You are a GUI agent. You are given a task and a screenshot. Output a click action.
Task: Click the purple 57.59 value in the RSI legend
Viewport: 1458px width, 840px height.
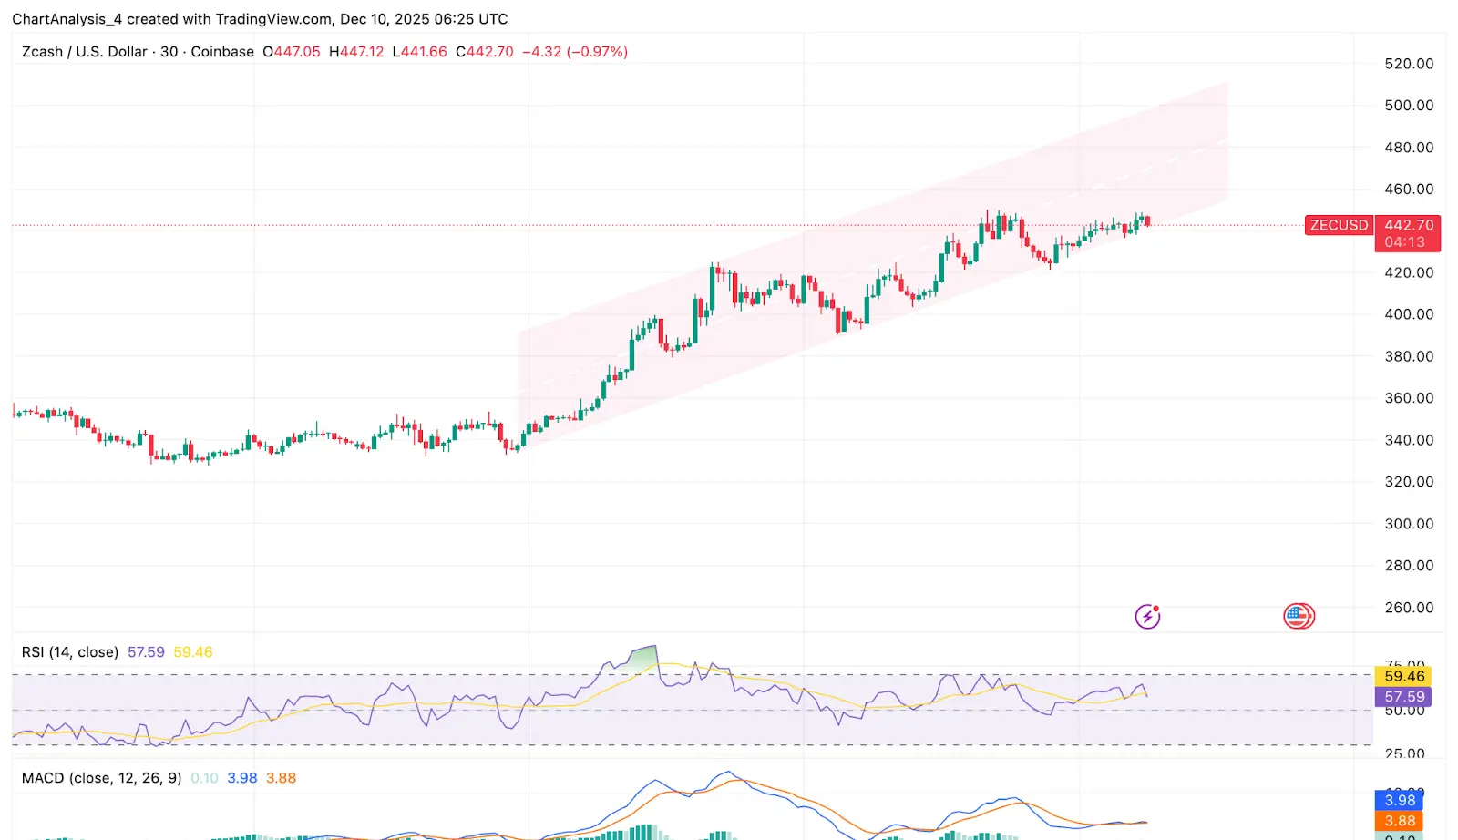pyautogui.click(x=146, y=652)
